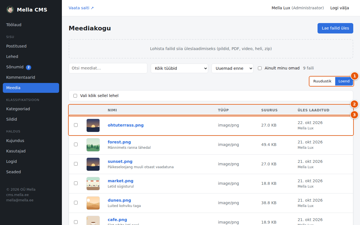The image size is (360, 225).
Task: Click the 38.8 KB size cell
Action: point(269,203)
